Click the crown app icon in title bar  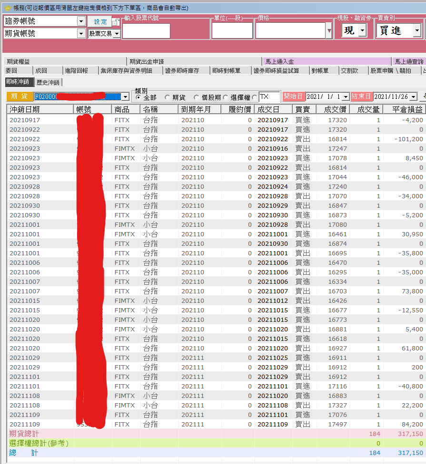[7, 8]
